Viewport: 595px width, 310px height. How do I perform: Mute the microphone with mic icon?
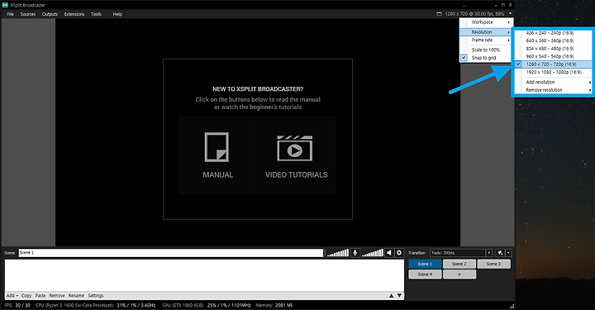point(355,253)
